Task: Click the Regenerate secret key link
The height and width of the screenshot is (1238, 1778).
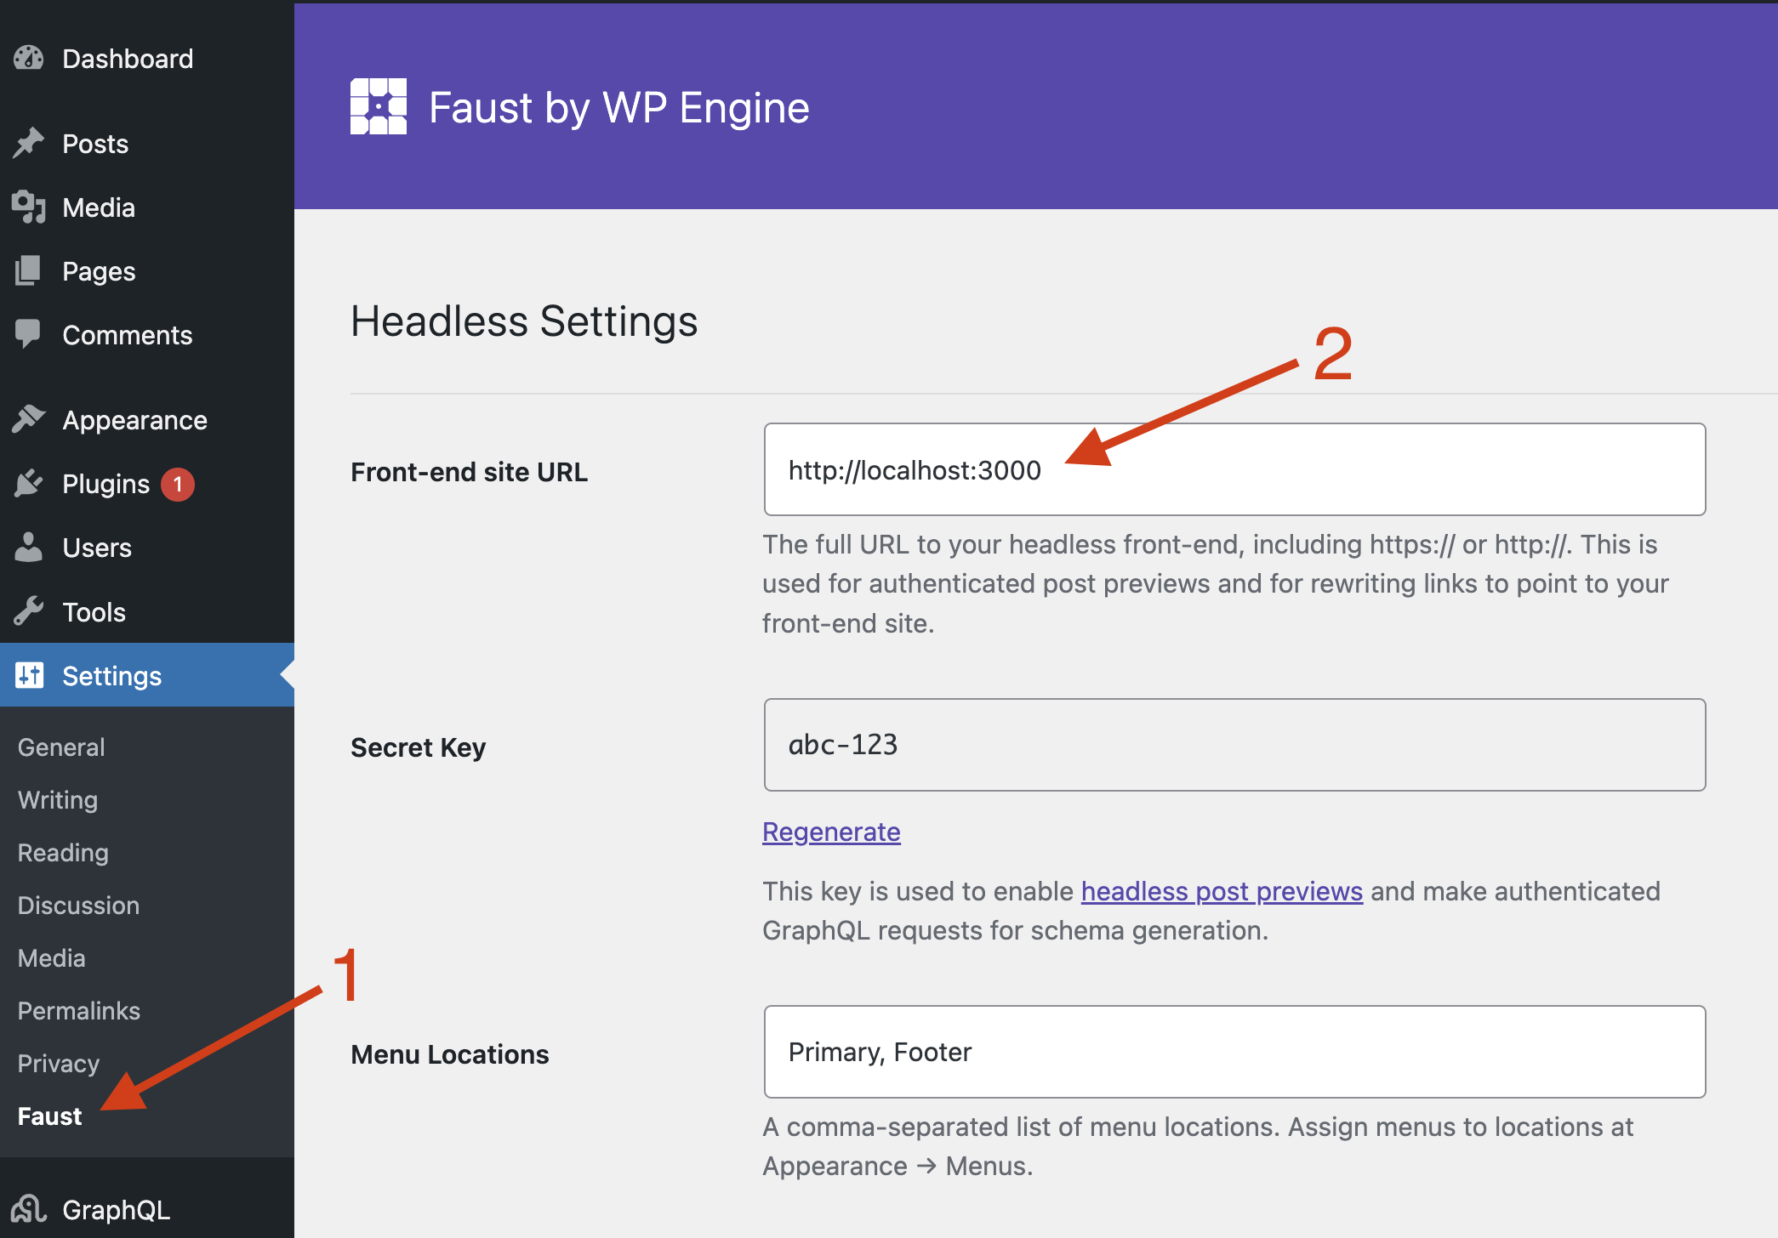Action: coord(831,832)
